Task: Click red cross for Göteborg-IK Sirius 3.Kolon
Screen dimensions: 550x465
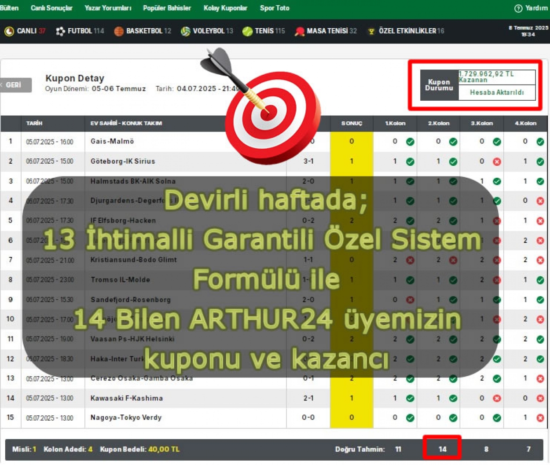Action: pyautogui.click(x=497, y=162)
